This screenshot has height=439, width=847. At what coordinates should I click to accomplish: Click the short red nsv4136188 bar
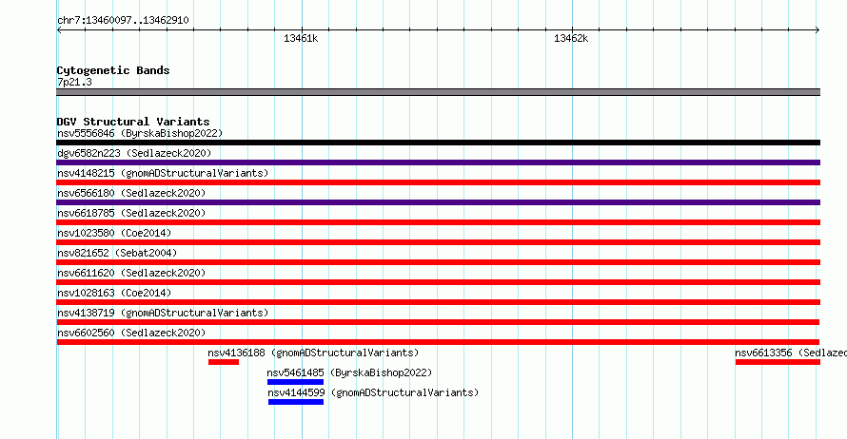[224, 362]
